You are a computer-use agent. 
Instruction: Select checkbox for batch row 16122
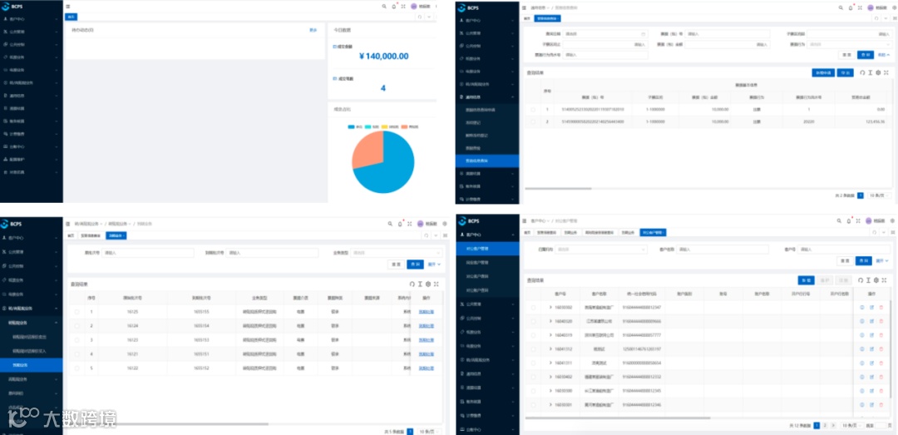click(76, 368)
